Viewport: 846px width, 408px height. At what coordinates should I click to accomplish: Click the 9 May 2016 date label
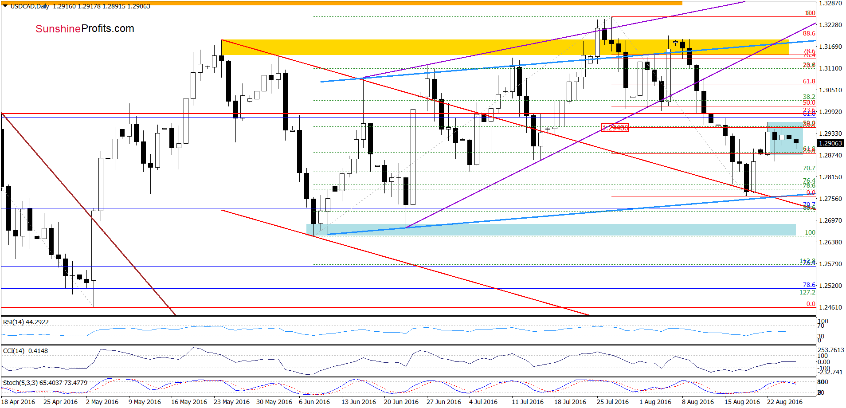point(145,402)
